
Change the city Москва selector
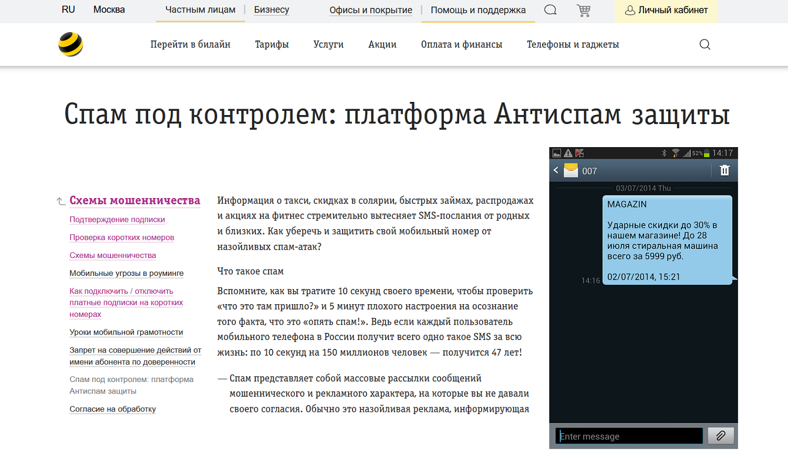click(109, 10)
